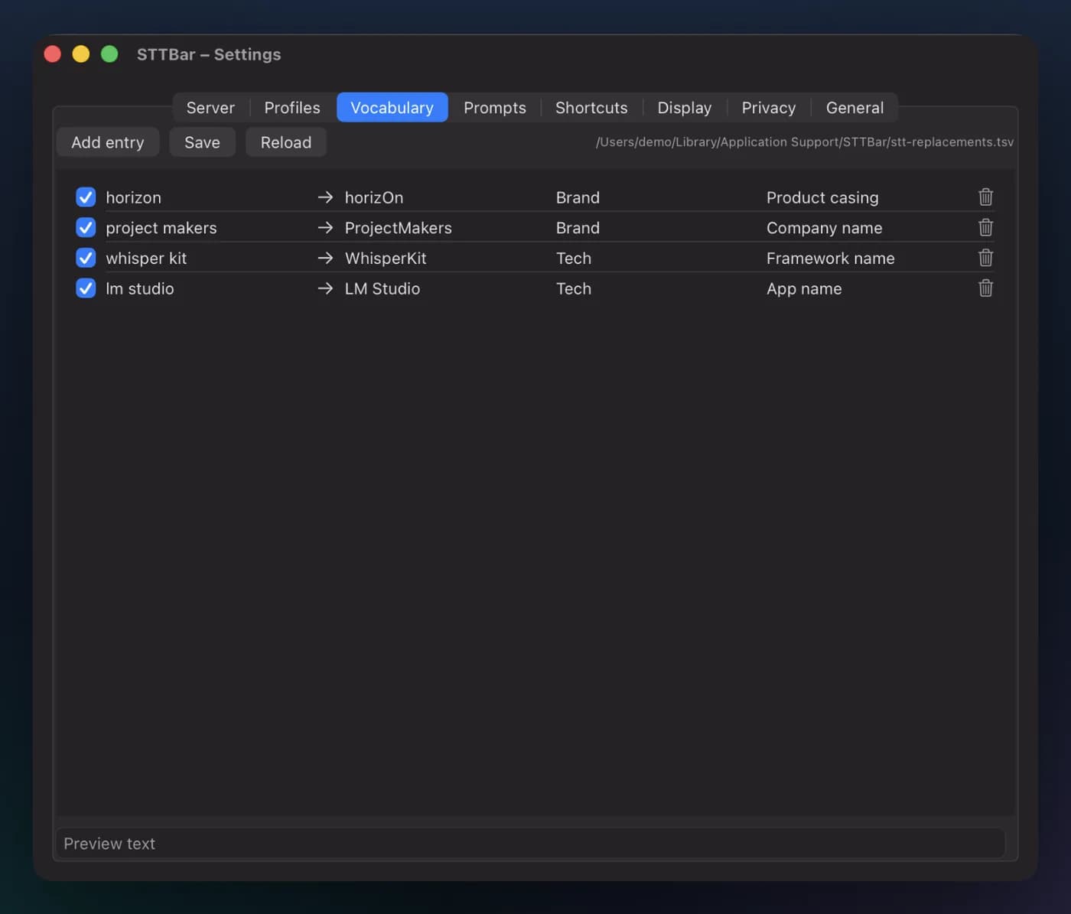Screen dimensions: 1071x914
Task: Select the Vocabulary tab
Action: (x=392, y=108)
